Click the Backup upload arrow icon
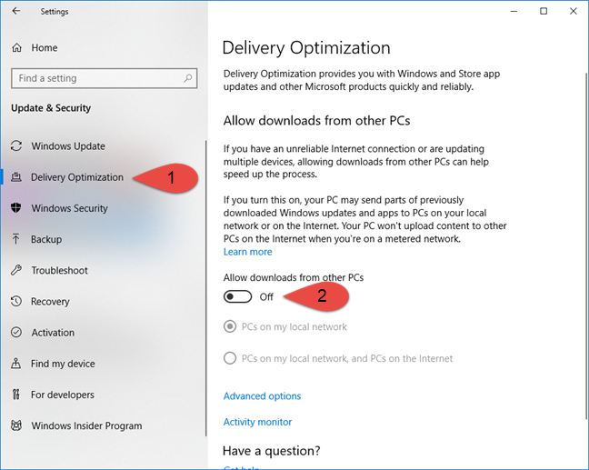Viewport: 589px width, 470px height. coord(16,239)
